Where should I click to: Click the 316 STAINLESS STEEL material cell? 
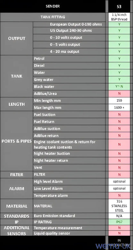pos(119,206)
